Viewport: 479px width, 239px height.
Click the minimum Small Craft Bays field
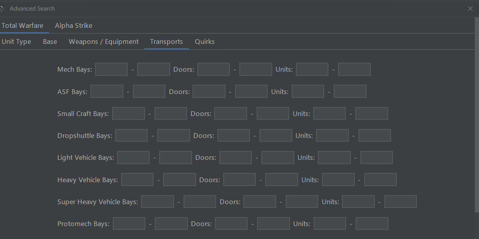click(128, 113)
